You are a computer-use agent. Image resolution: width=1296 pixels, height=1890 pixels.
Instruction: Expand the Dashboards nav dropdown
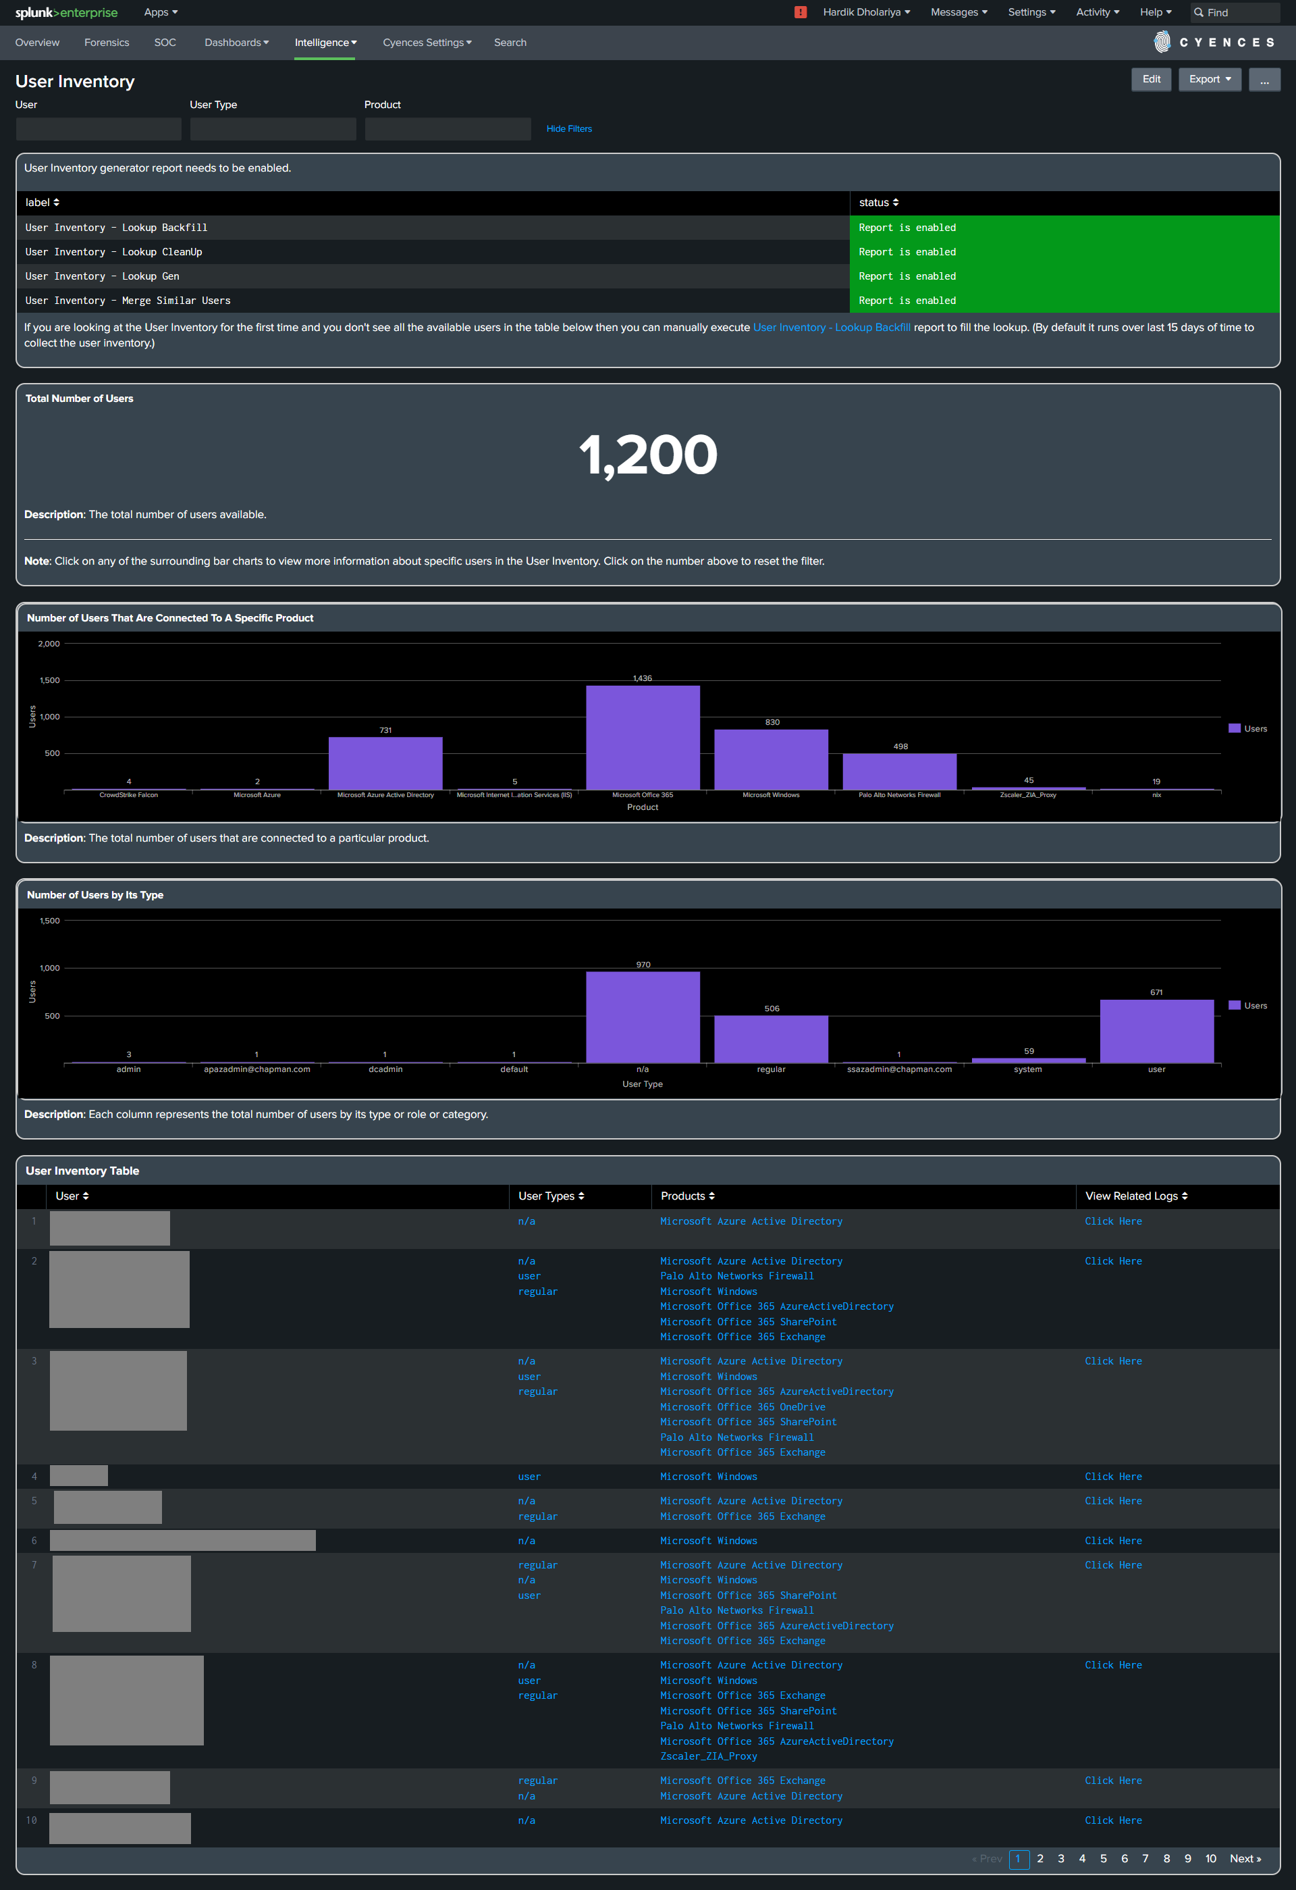(x=236, y=43)
